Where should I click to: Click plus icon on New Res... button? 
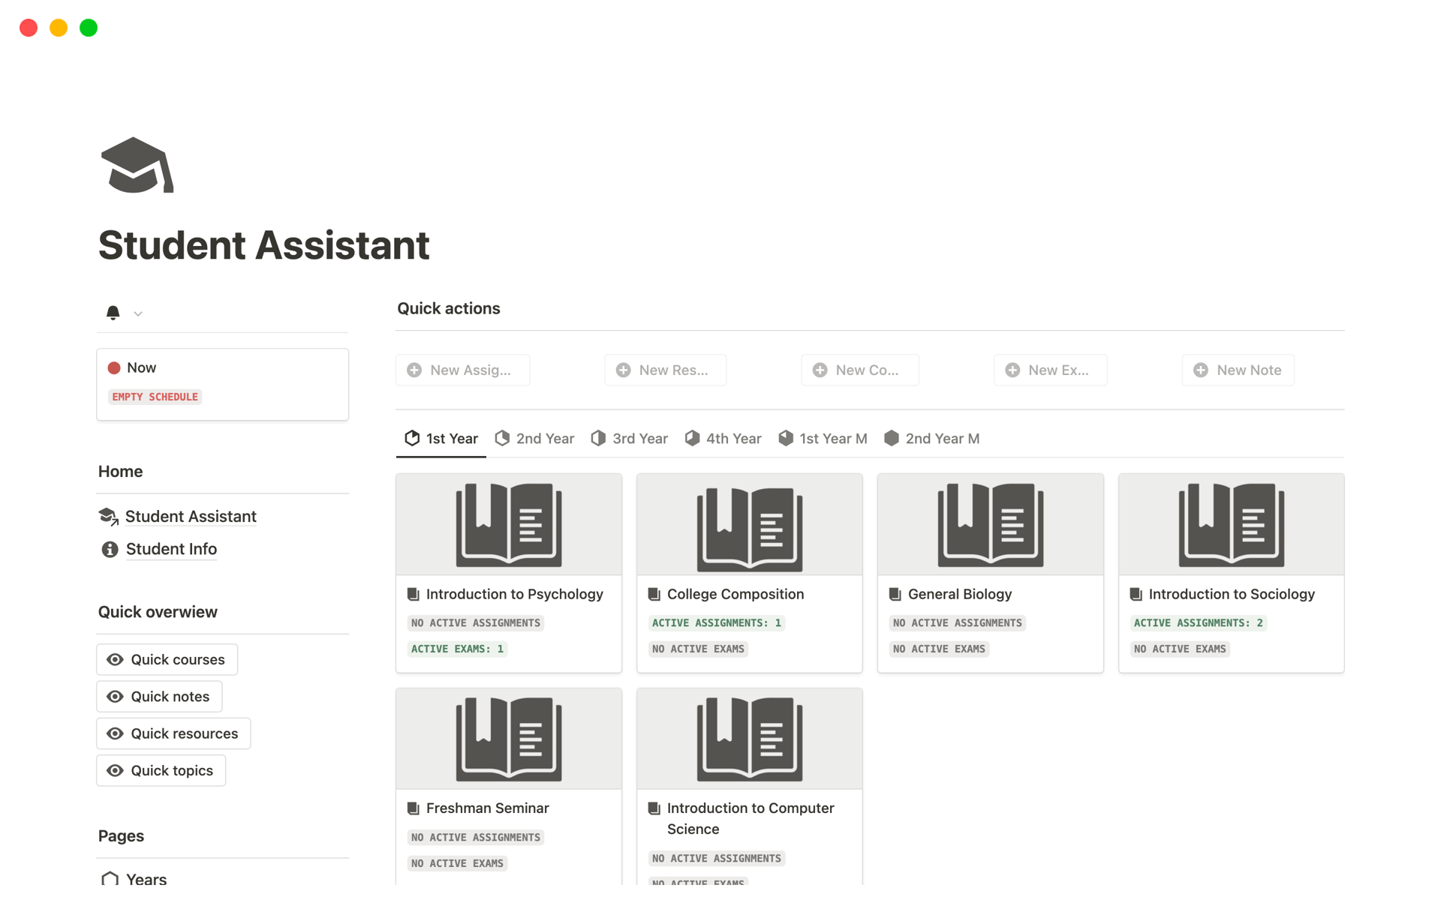[623, 370]
